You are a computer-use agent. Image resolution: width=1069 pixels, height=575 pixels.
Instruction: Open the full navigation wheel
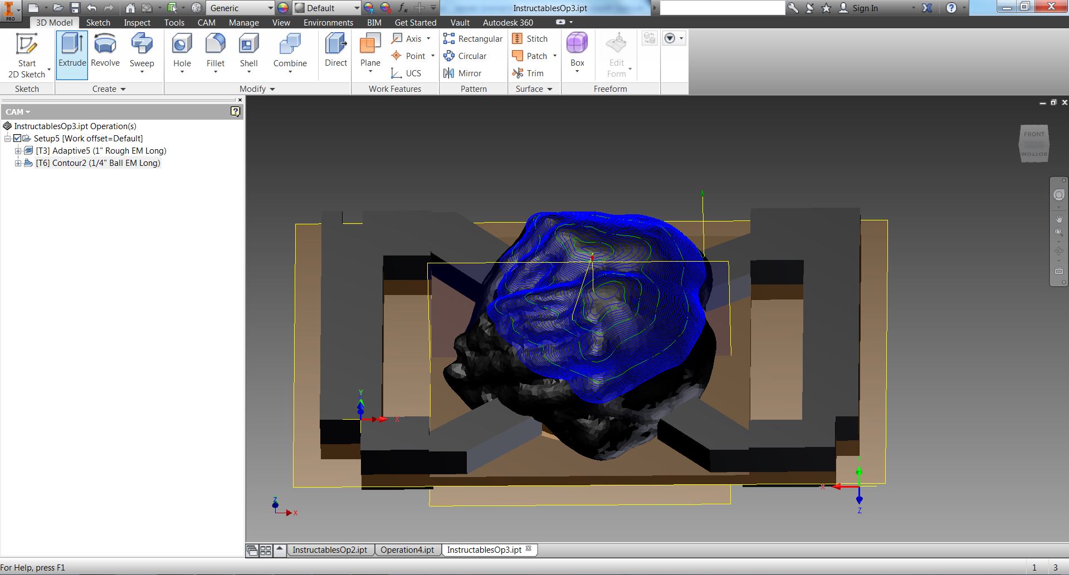click(1059, 195)
